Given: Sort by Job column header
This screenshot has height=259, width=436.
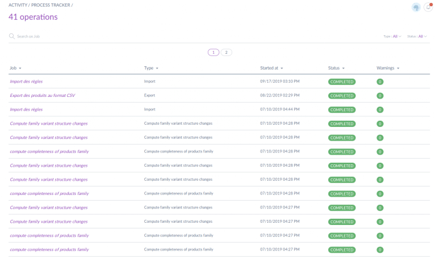Looking at the screenshot, I should tap(14, 68).
